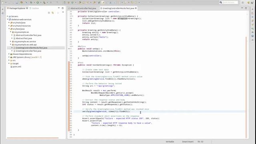Open dropdown arrow next to Run icon
Screen dimensions: 256x144
pos(41,2)
